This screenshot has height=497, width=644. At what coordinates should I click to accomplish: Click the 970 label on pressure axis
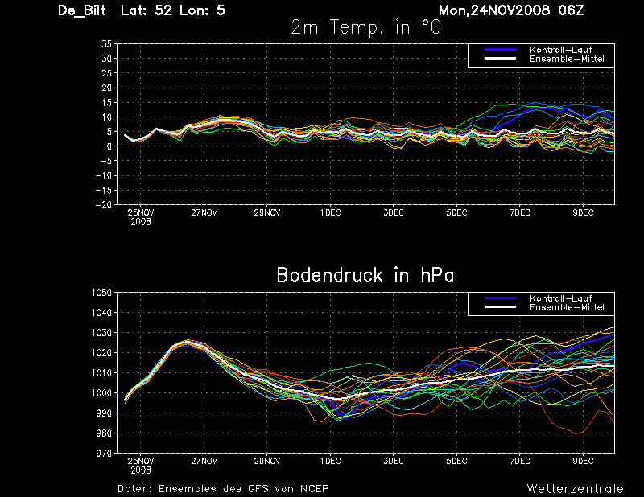(105, 454)
